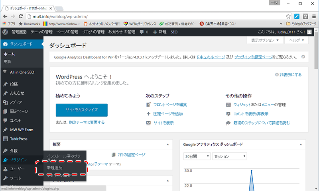
Task: Open All in One SEO menu
Action: tap(22, 72)
